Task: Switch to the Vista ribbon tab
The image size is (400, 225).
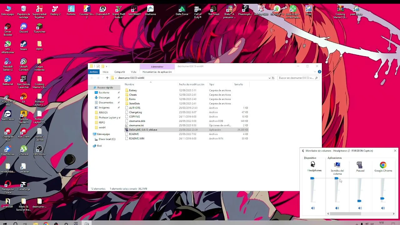Action: 133,72
